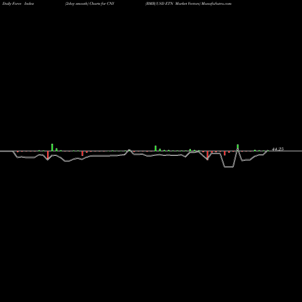
Task: Click the '(RMB/USD ETN Market Vectors) MunafaSutra.com' text
Action: pos(188,4)
